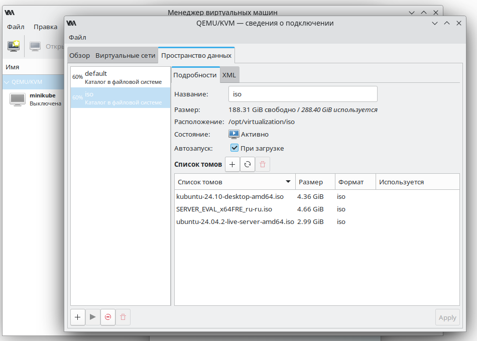Start the selected storage pool

tap(92, 317)
